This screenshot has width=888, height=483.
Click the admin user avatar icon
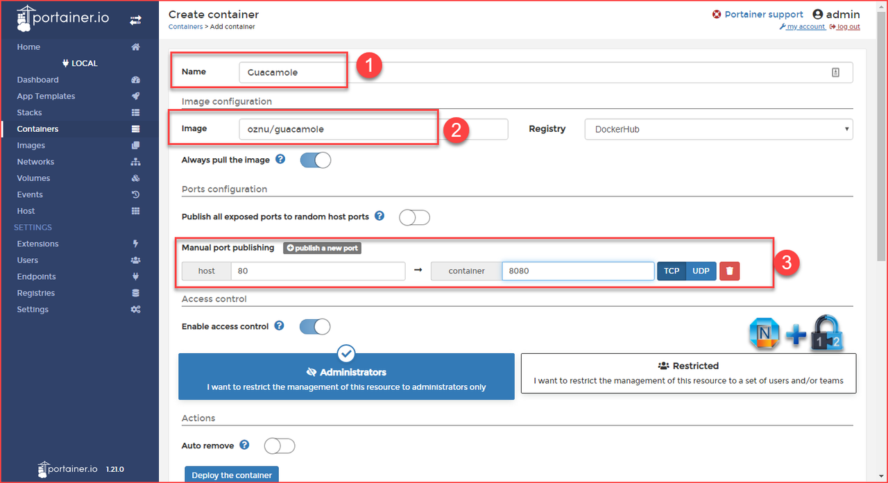click(817, 15)
